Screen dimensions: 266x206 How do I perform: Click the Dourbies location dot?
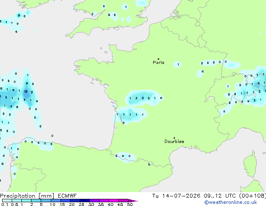(x=174, y=138)
